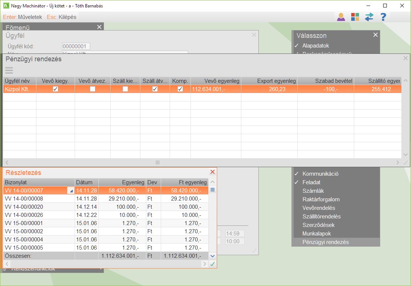Click the list icon beside Részletezés scrollbar
Screen dimensions: 411x286
tap(213, 190)
